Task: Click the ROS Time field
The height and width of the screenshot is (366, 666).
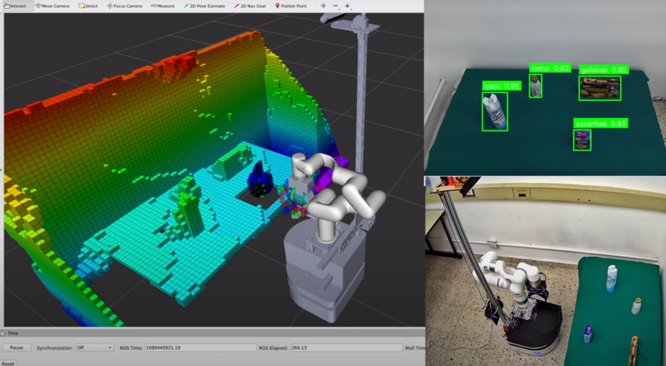Action: pos(200,348)
